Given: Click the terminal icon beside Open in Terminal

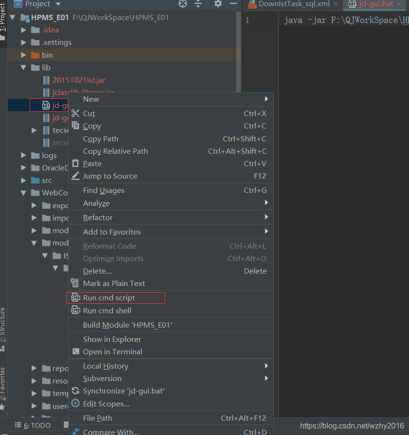Looking at the screenshot, I should click(76, 351).
